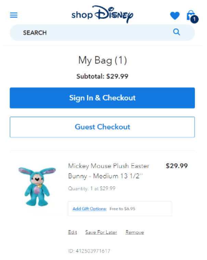The height and width of the screenshot is (260, 207).
Task: Focus the SEARCH input field
Action: tap(92, 33)
